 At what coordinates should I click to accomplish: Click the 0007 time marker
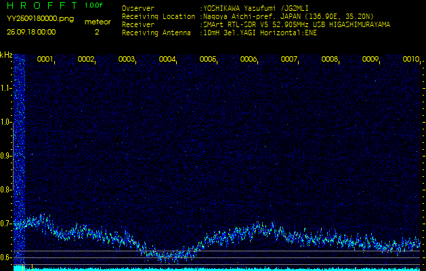tap(289, 60)
